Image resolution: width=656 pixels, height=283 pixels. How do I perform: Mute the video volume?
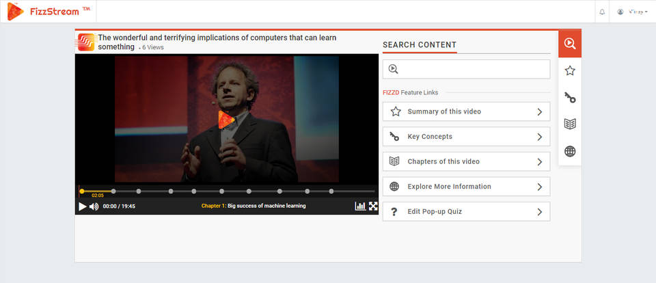[x=94, y=206]
